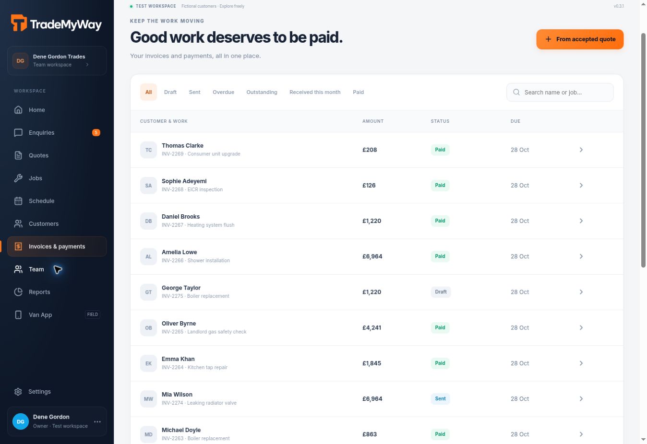Open Customers people icon

point(18,224)
